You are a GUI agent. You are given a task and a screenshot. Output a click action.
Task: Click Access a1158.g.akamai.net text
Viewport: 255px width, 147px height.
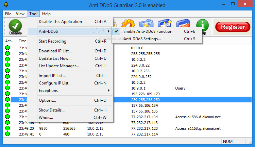(198, 128)
